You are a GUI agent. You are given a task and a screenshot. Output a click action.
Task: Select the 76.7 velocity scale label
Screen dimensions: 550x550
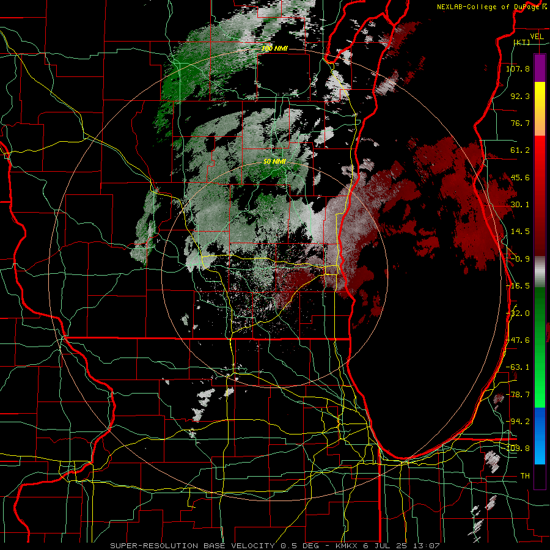coord(520,123)
